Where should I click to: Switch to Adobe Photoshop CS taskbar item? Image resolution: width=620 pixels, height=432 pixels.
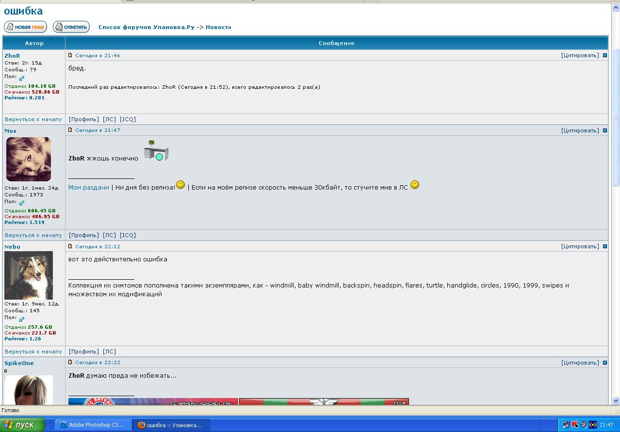[93, 425]
